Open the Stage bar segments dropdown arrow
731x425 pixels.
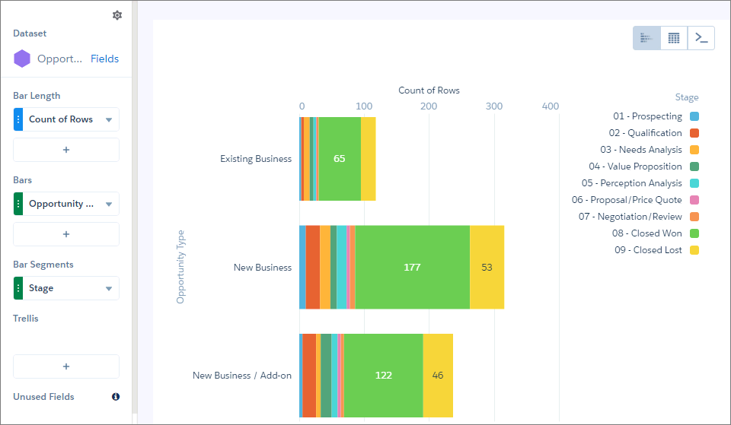(x=109, y=289)
